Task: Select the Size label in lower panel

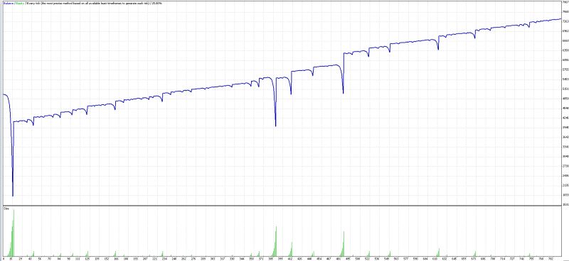Action: [6, 209]
